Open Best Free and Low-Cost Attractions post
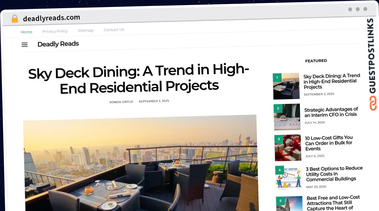 (333, 203)
